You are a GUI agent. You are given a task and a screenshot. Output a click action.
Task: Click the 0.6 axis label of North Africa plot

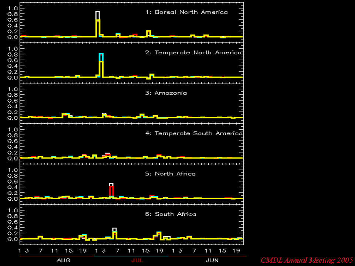point(13,181)
